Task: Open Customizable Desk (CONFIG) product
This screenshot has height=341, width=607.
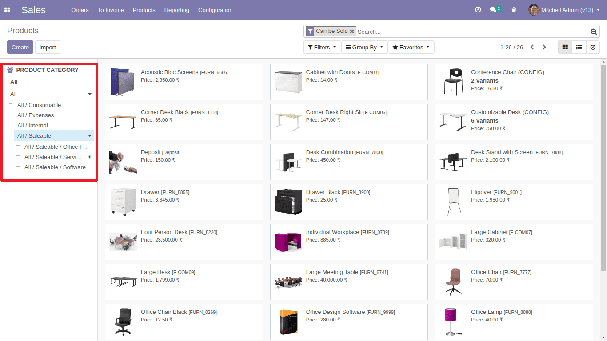Action: (x=514, y=122)
